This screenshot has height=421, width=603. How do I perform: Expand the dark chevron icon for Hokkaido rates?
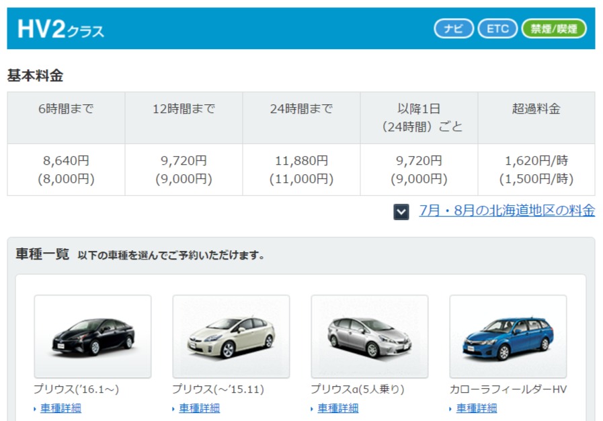point(401,212)
